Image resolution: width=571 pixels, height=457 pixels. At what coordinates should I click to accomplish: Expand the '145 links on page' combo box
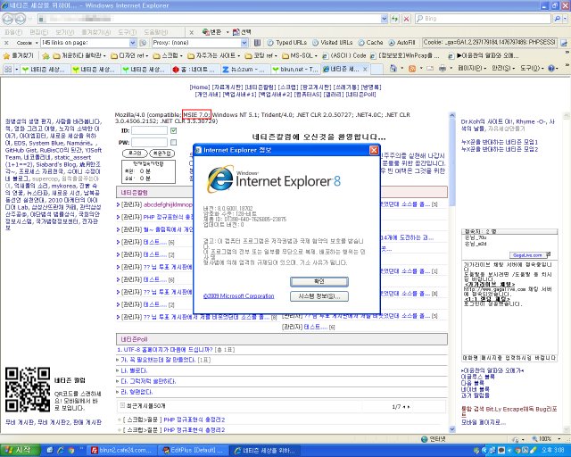tap(133, 43)
